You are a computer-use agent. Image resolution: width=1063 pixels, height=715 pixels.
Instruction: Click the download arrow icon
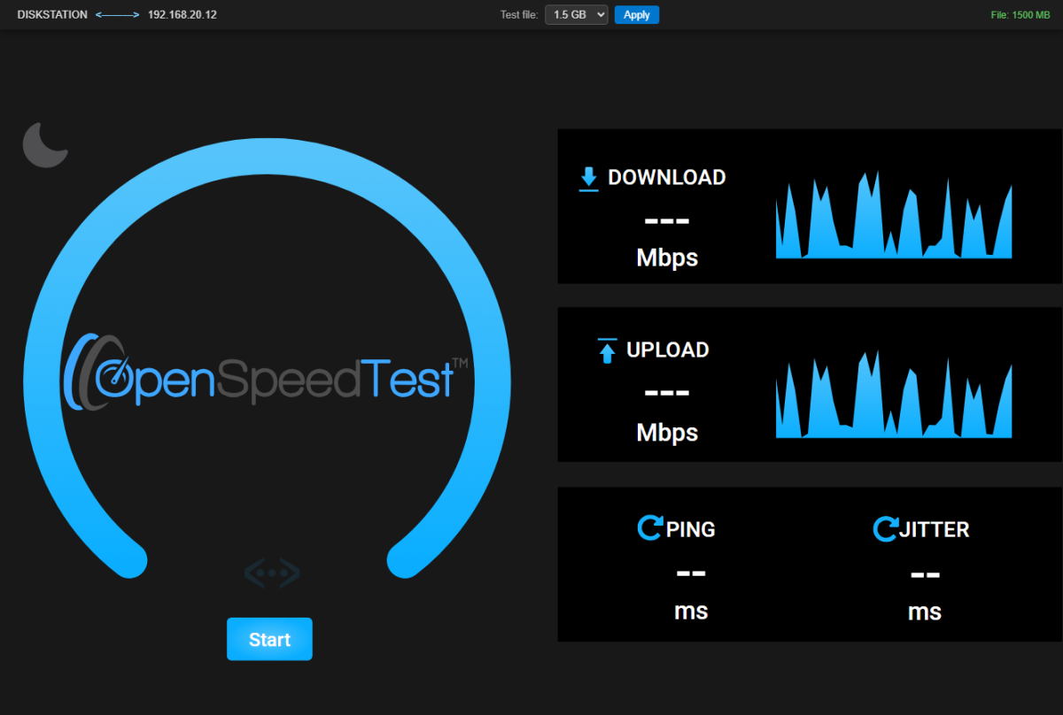click(588, 179)
